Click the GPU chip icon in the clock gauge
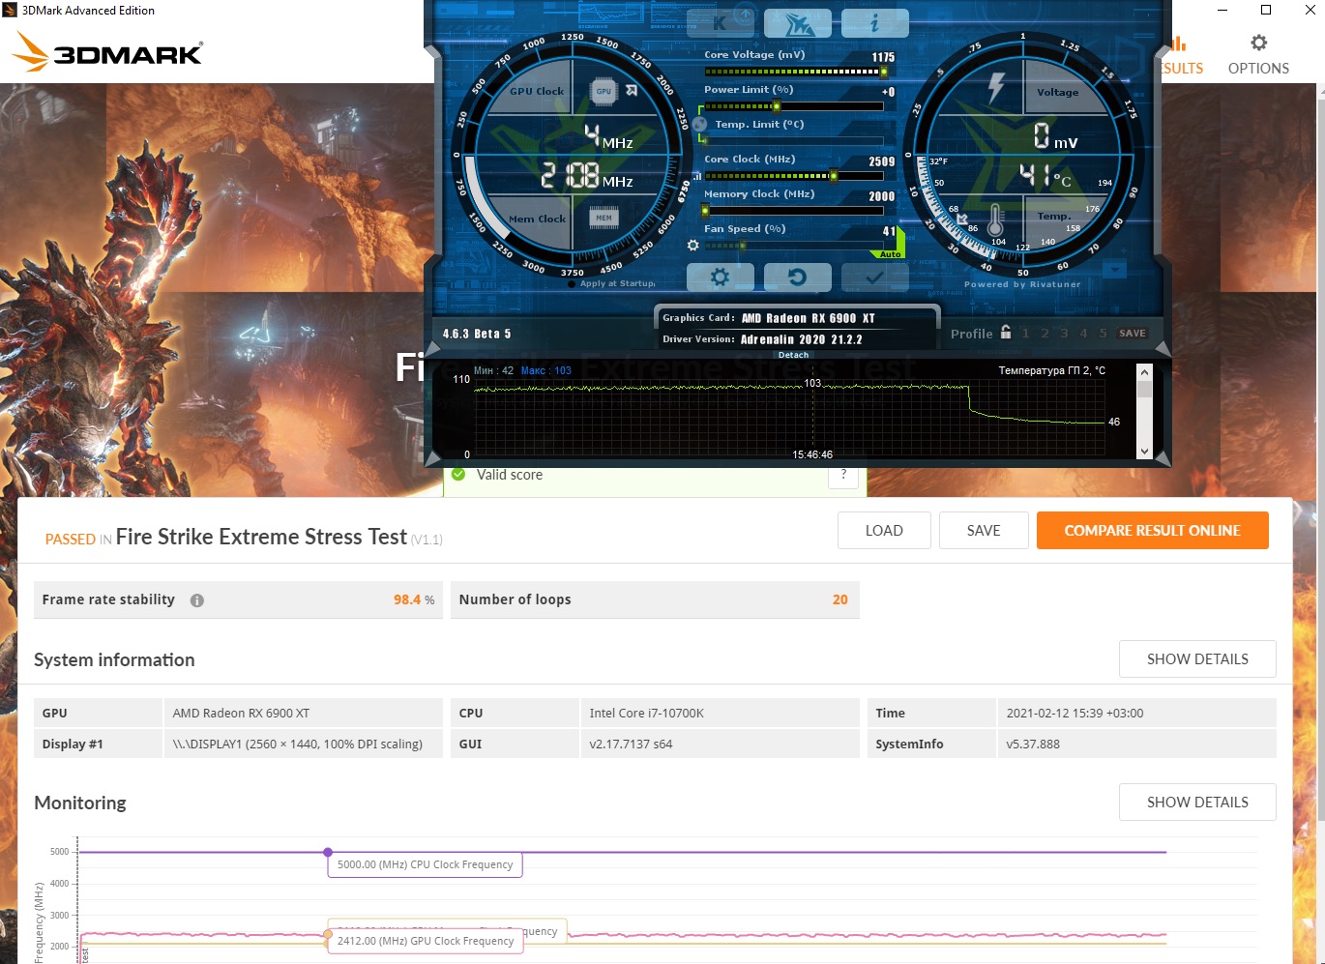 [604, 91]
